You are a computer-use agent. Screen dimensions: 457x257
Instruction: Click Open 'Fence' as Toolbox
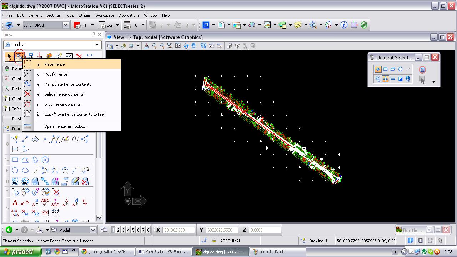pyautogui.click(x=72, y=126)
